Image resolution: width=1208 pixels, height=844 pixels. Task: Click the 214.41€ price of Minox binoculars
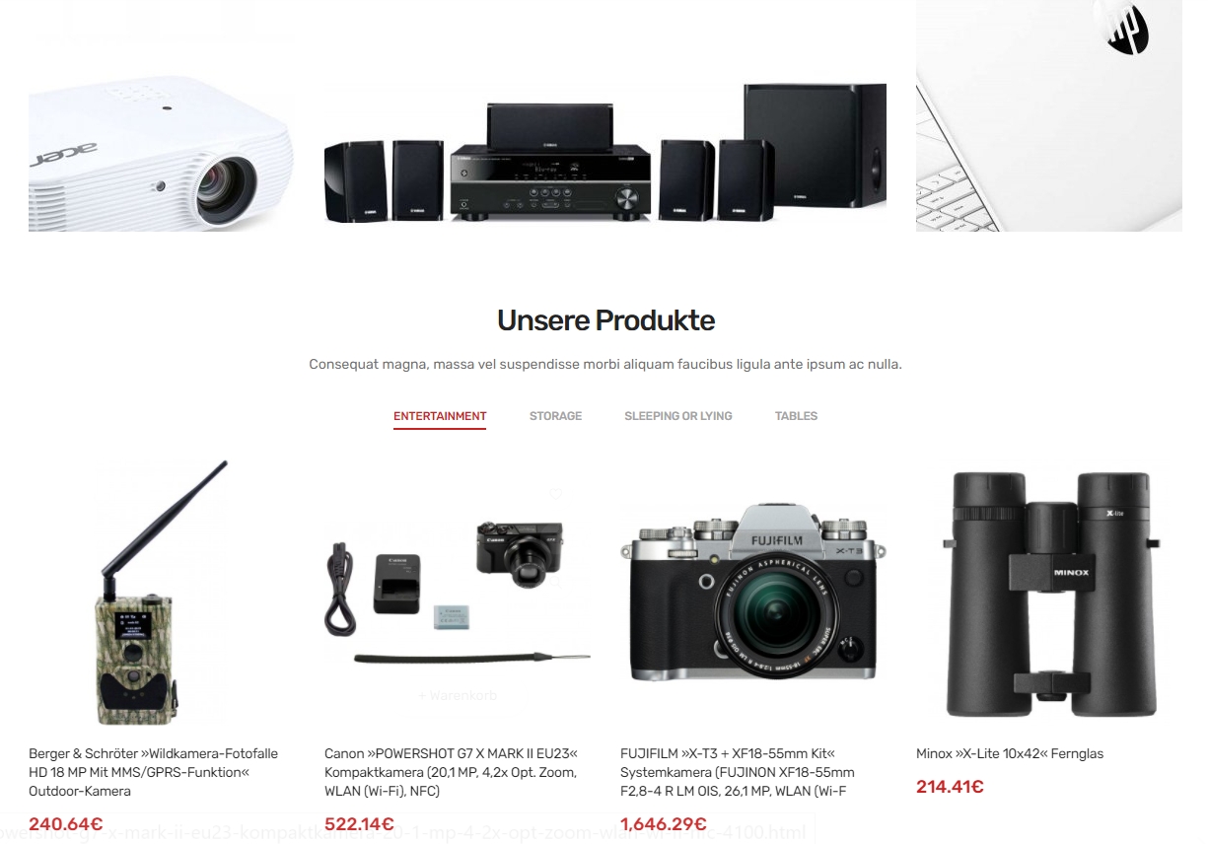pyautogui.click(x=950, y=787)
